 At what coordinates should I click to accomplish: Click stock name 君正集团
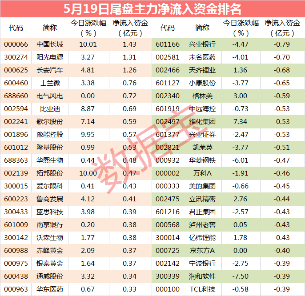[x=202, y=212]
